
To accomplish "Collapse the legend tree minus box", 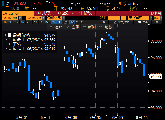I will coord(6,35).
